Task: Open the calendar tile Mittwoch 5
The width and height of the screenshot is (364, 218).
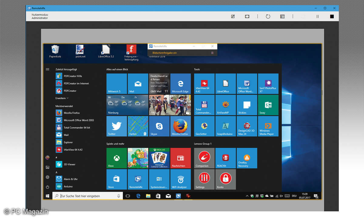Action: 117,84
